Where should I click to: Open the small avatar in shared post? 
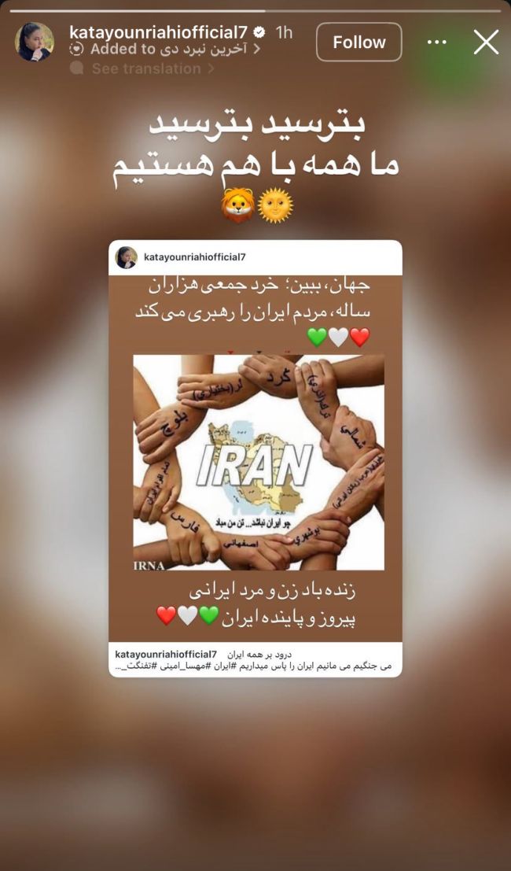[127, 257]
